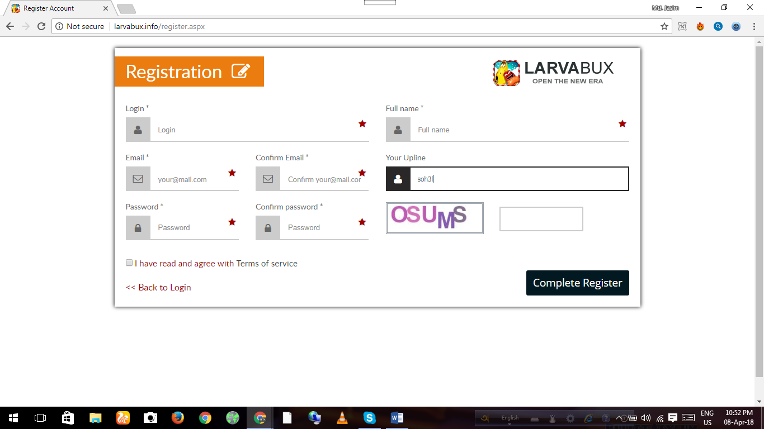Click the captcha answer text box
This screenshot has width=764, height=429.
(x=541, y=219)
